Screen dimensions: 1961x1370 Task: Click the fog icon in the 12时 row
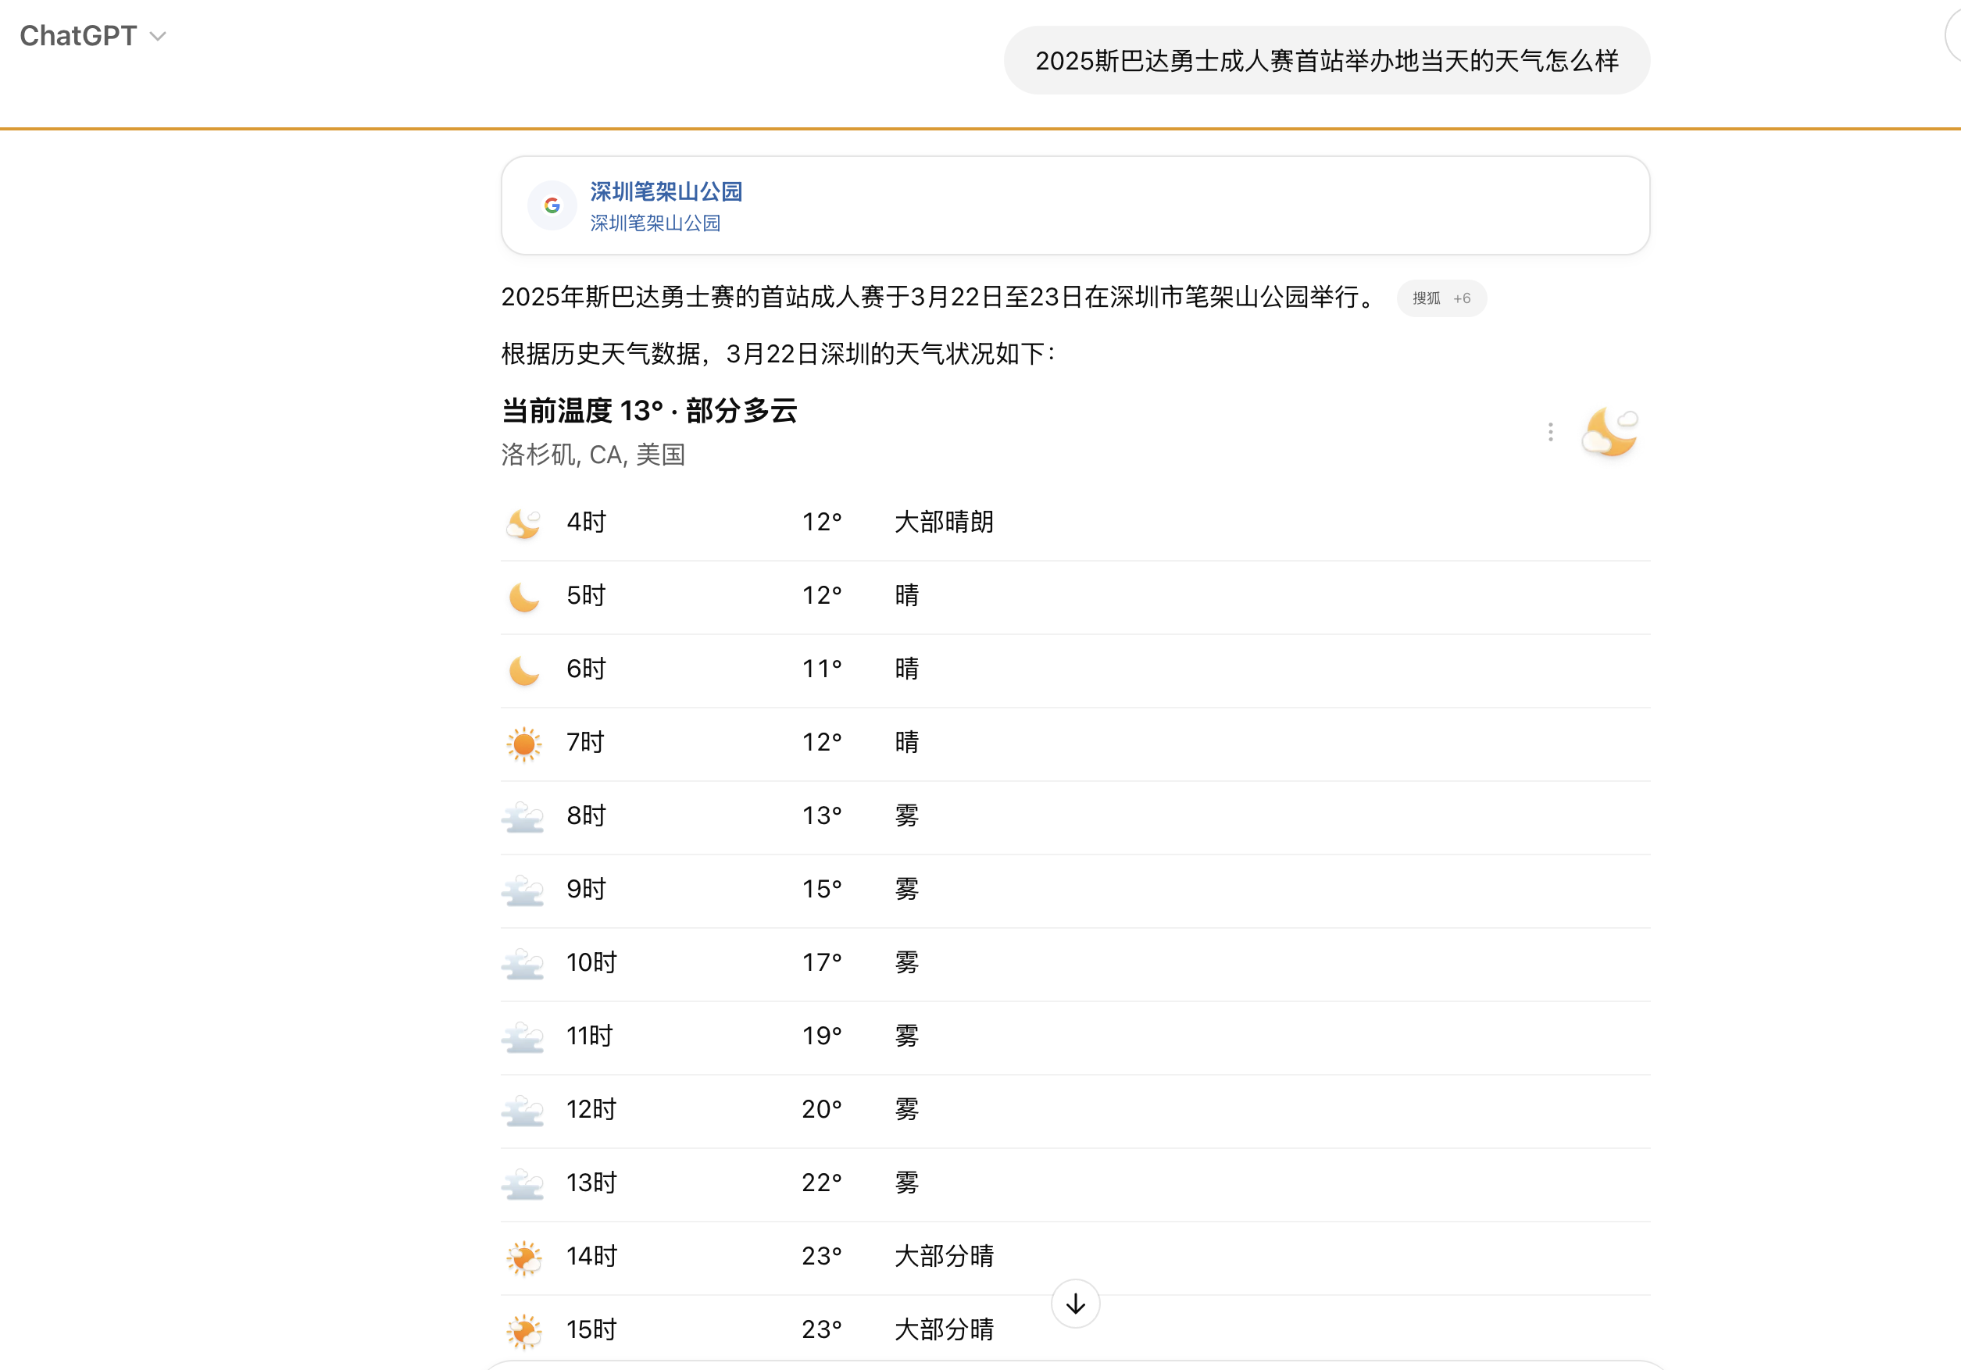tap(523, 1111)
